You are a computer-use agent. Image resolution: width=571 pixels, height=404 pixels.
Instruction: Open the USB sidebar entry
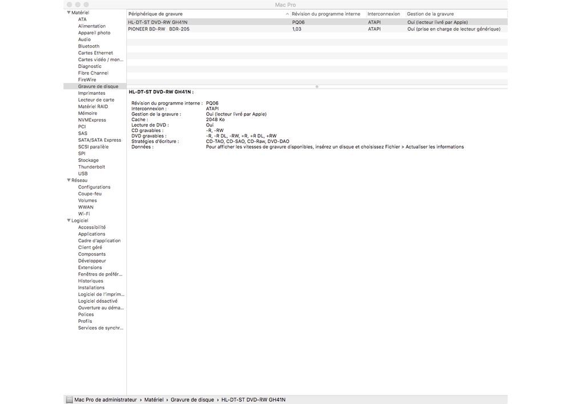[x=83, y=174]
